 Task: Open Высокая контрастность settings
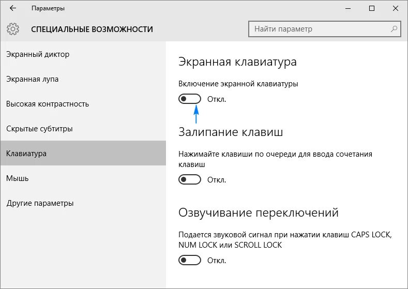[x=48, y=104]
